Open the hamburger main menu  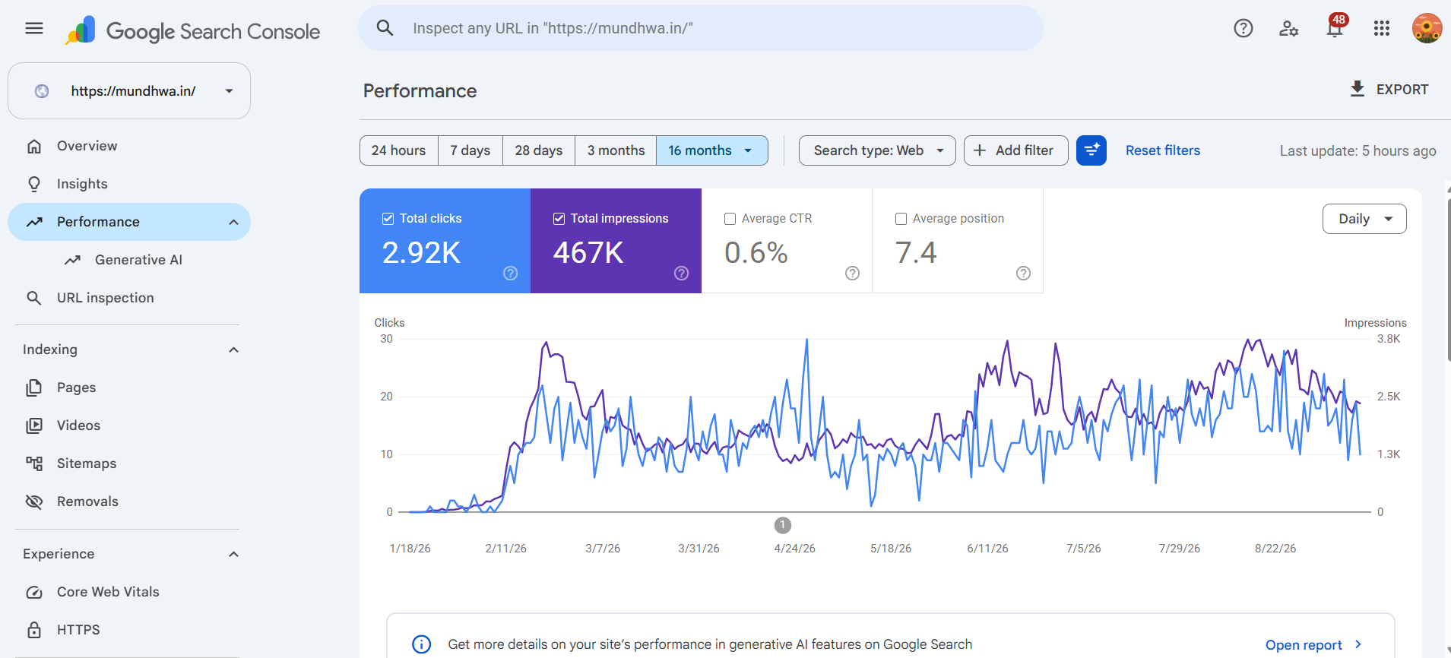click(x=34, y=29)
